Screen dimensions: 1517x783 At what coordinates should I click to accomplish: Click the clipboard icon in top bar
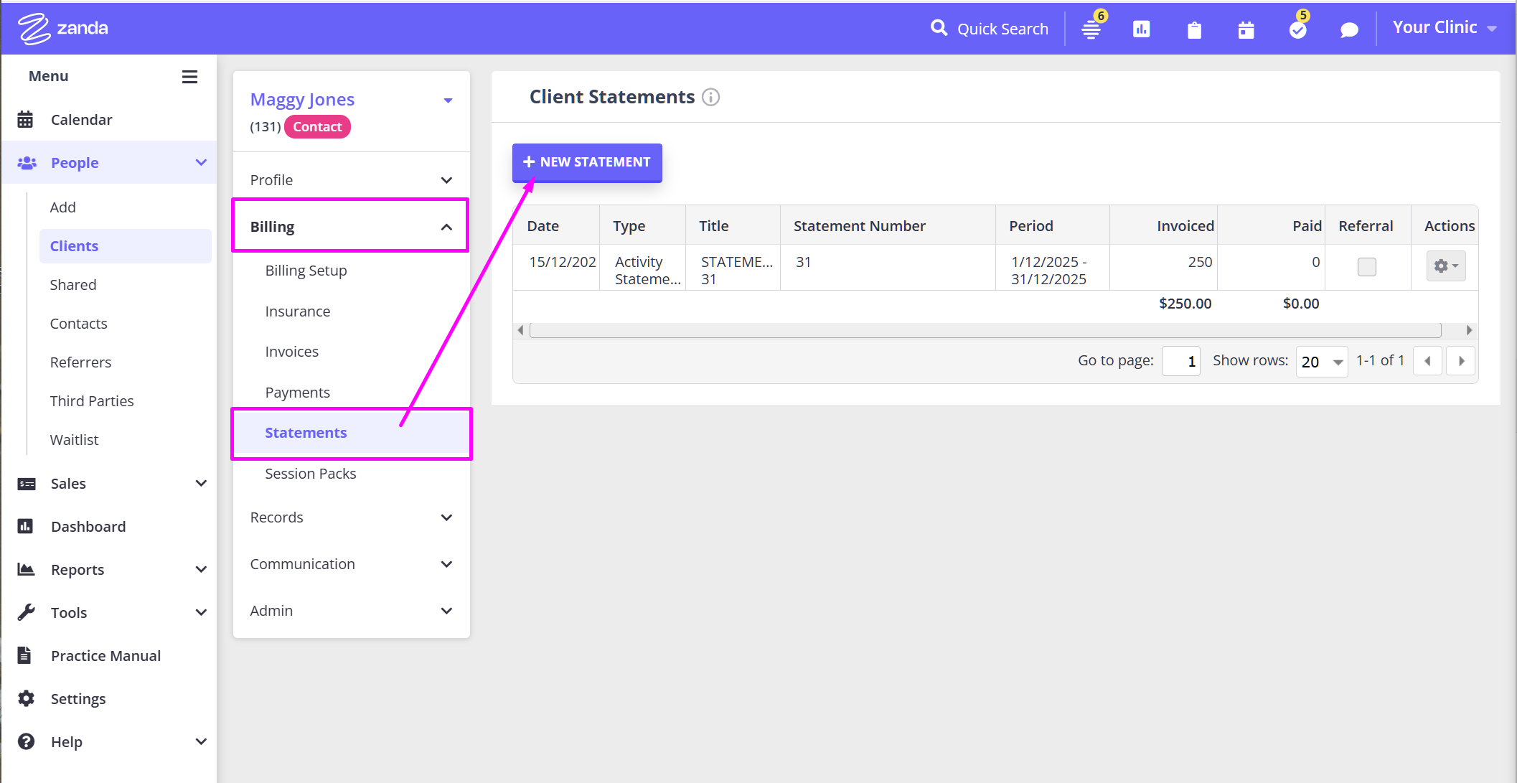[x=1194, y=29]
